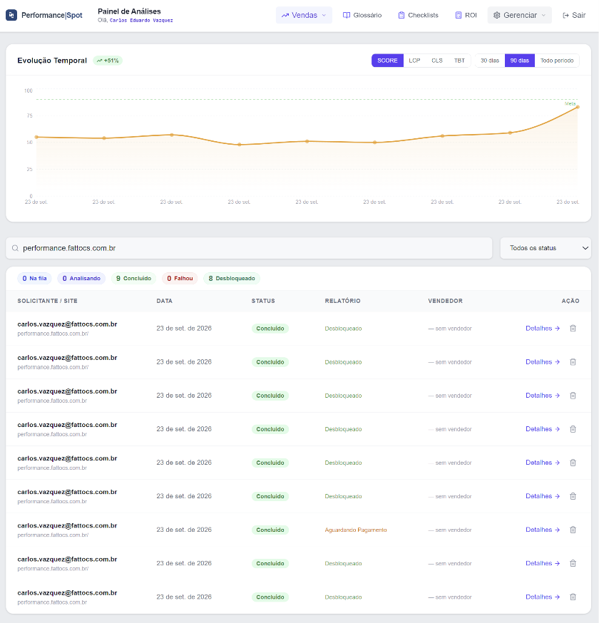
Task: Click the search field containing performance.fattocs.com.br
Action: click(x=249, y=248)
